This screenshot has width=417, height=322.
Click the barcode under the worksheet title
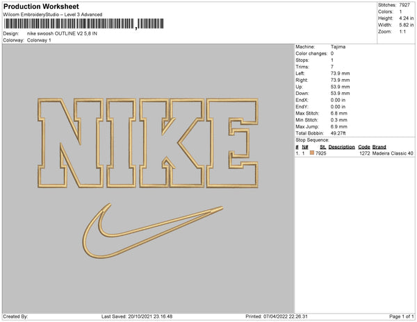[84, 24]
